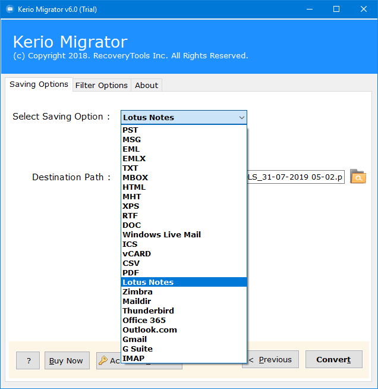This screenshot has width=378, height=389.
Task: Select Office 365 saving option
Action: pyautogui.click(x=184, y=320)
